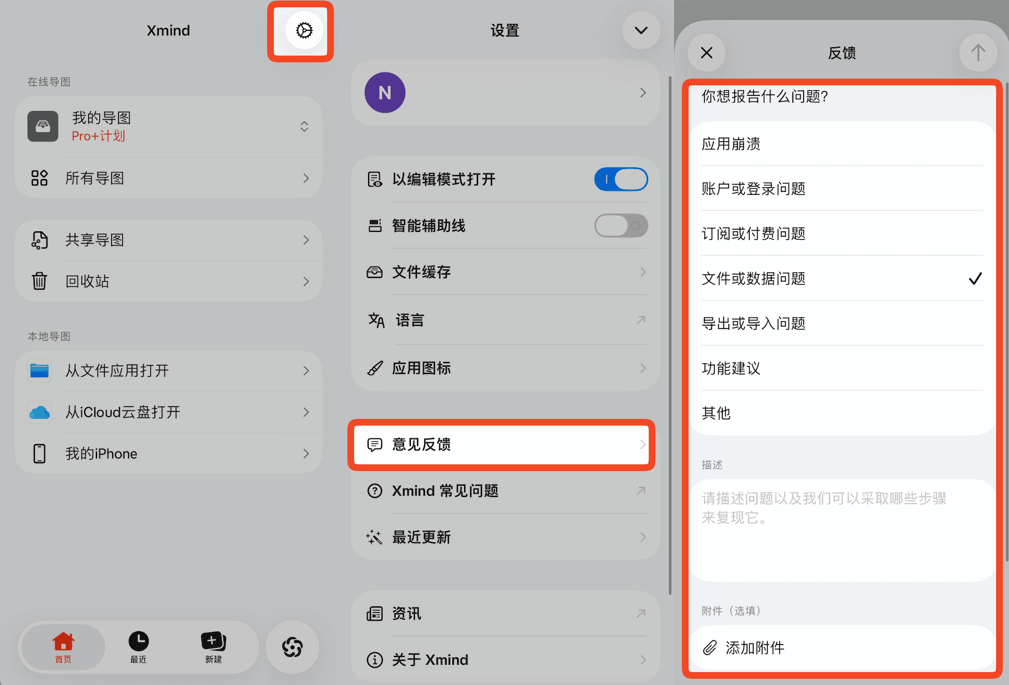
Task: Open 从文件应用打开 list item
Action: (x=169, y=371)
